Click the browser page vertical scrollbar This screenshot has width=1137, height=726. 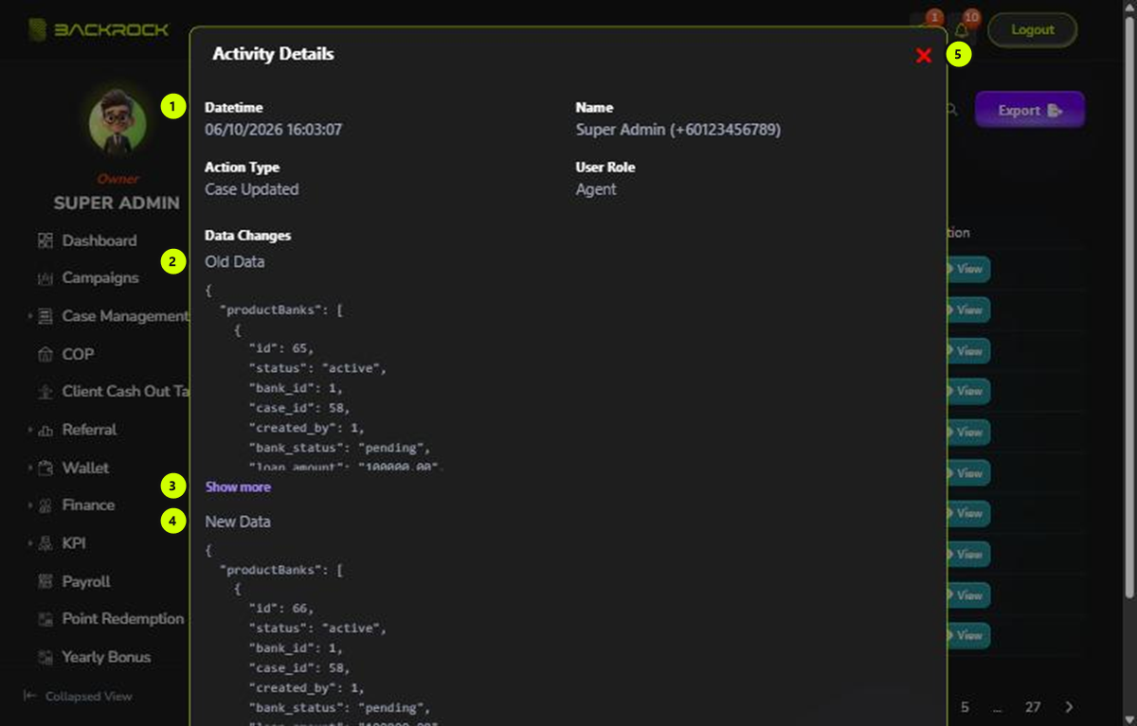[1128, 308]
